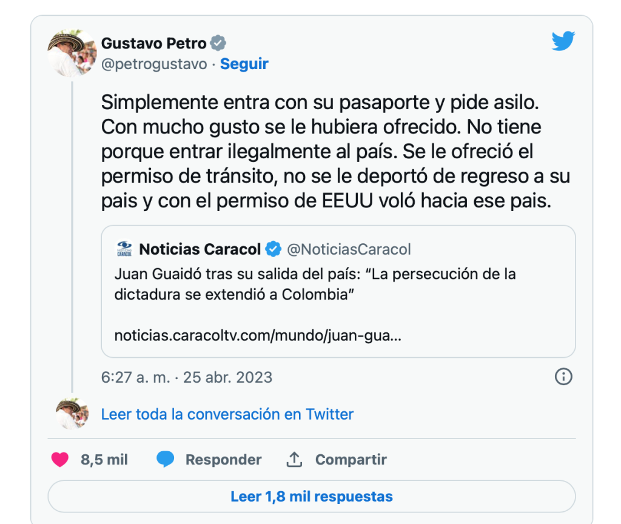Open the tweet info icon
Viewport: 621px width, 524px height.
563,377
